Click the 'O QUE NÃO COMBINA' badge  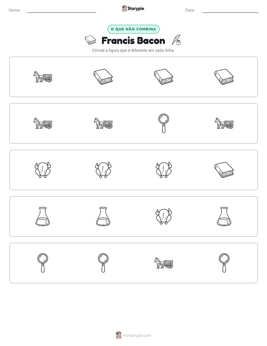pos(133,29)
